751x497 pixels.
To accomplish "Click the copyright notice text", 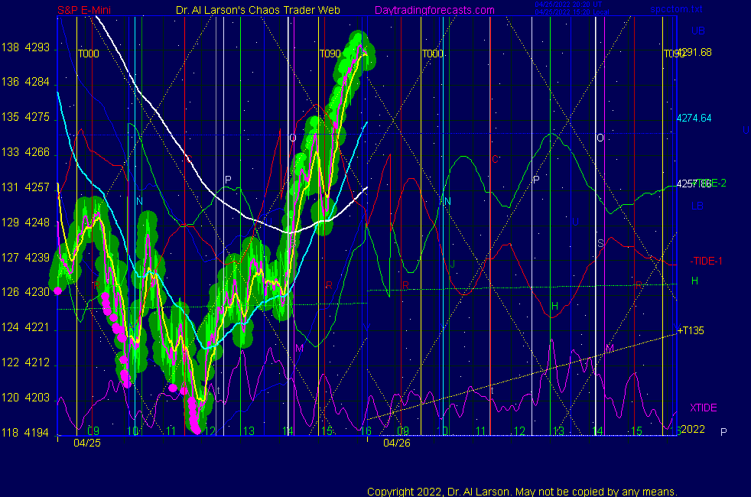I will (522, 491).
